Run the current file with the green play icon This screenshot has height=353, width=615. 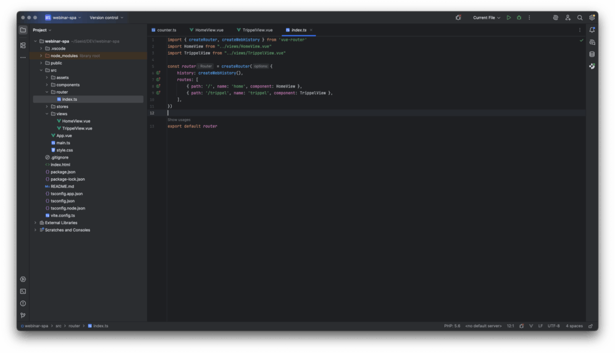click(509, 18)
